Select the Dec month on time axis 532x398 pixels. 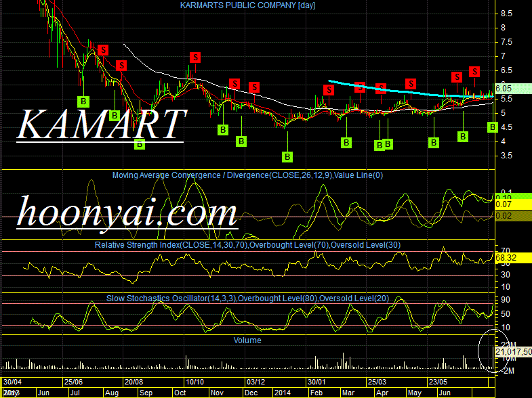coord(251,393)
